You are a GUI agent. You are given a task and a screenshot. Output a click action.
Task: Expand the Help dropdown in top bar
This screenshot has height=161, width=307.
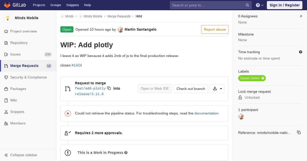[260, 5]
